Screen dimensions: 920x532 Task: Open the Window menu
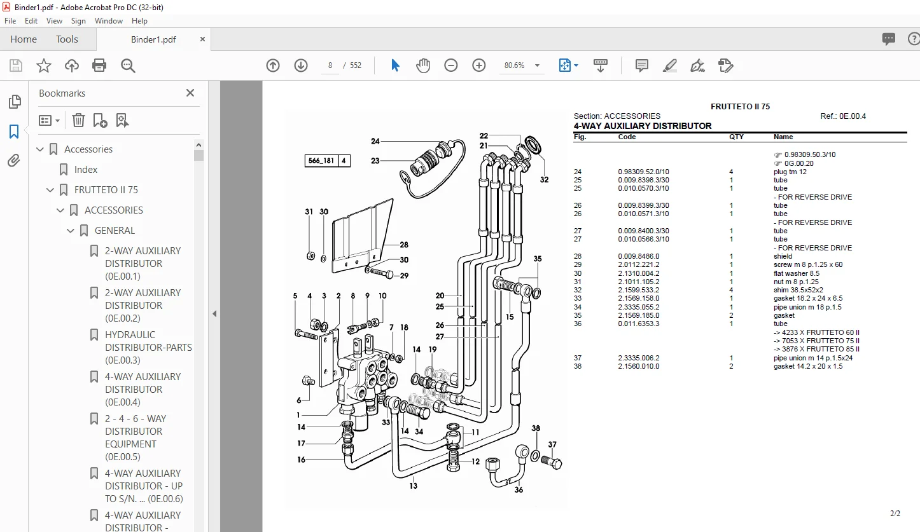click(x=109, y=21)
